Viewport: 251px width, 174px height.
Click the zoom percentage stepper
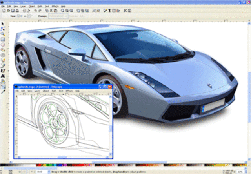click(x=246, y=172)
